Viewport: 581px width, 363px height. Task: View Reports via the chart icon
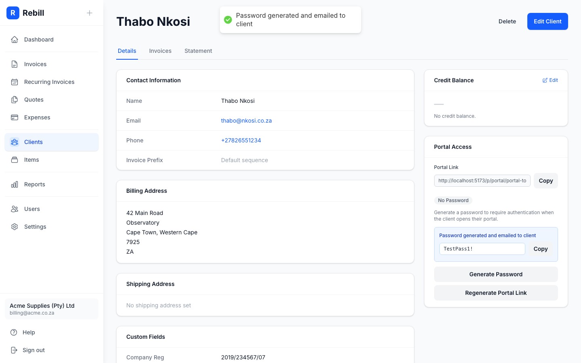(x=15, y=184)
